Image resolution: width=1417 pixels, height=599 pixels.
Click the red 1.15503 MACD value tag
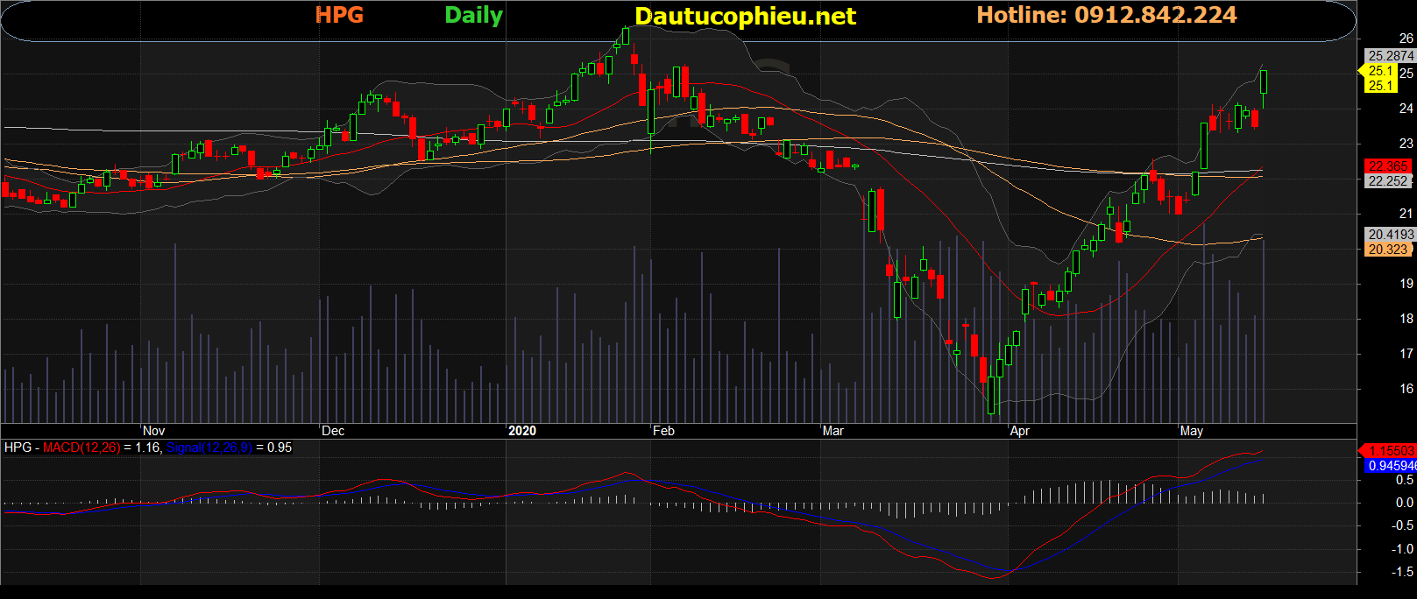(x=1390, y=450)
